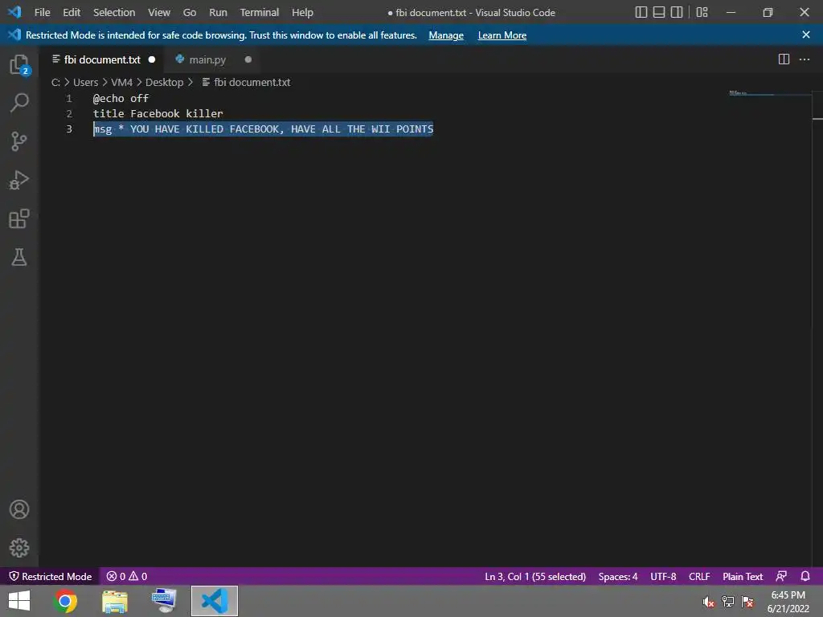Open the Testing flask icon

(x=19, y=257)
